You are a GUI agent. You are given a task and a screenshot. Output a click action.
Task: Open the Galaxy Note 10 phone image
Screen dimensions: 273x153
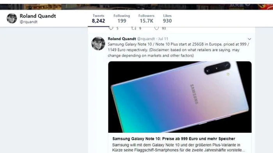(180, 97)
